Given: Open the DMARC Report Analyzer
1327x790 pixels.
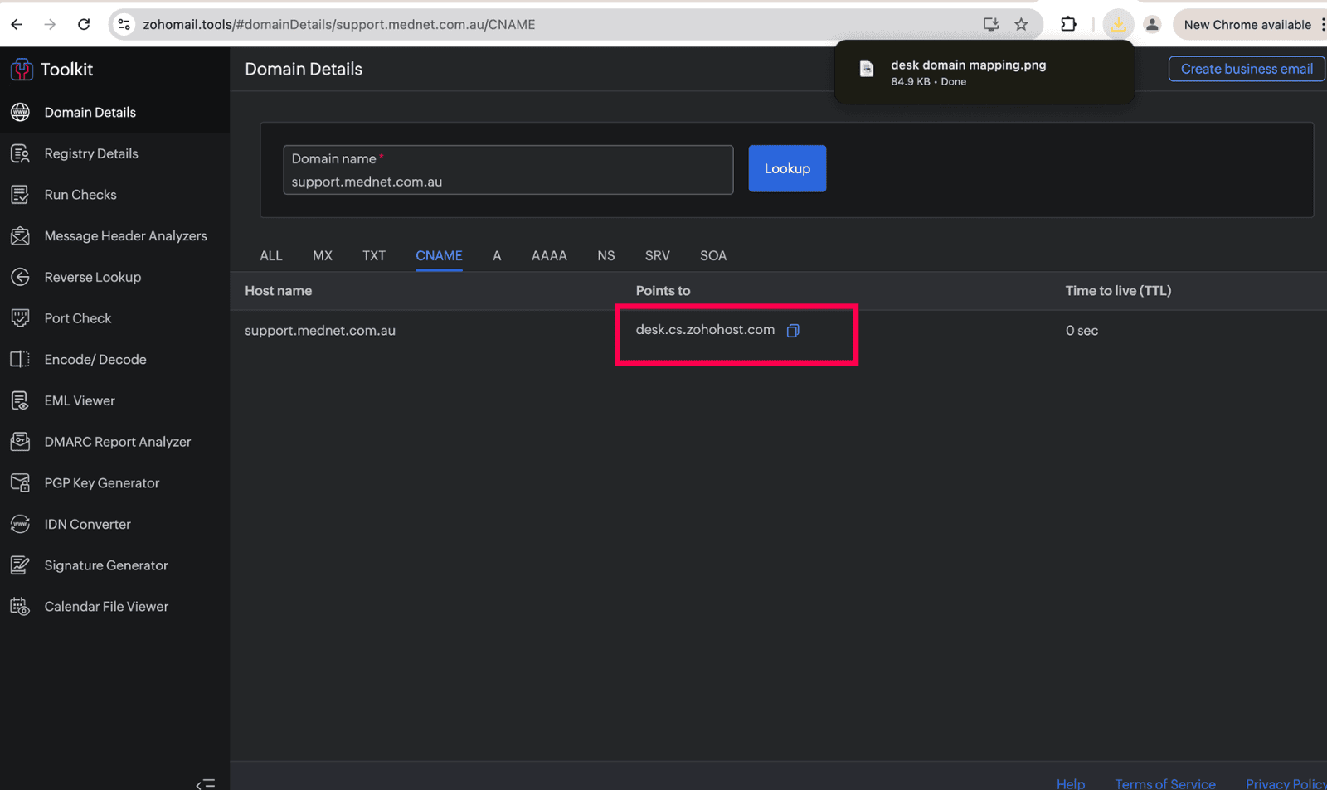Looking at the screenshot, I should click(x=117, y=442).
